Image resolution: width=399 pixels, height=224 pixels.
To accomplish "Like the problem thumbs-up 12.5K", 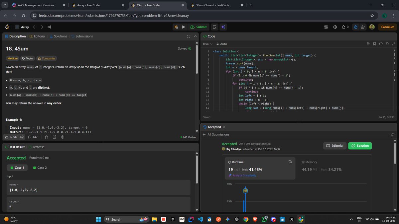I will pyautogui.click(x=11, y=137).
